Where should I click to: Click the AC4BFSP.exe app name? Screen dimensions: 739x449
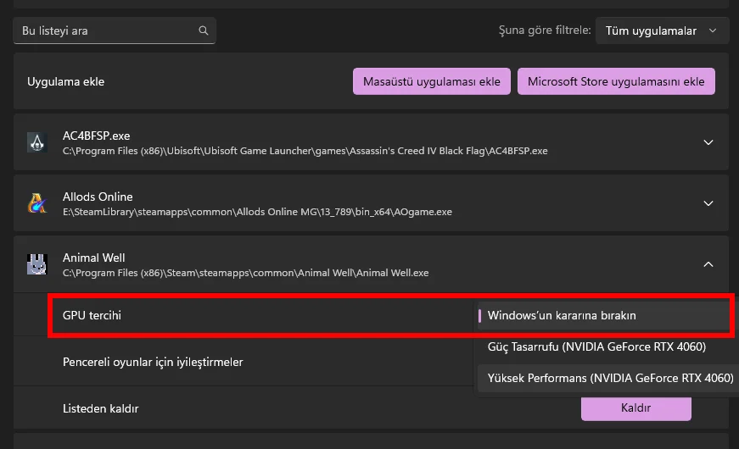pos(96,136)
